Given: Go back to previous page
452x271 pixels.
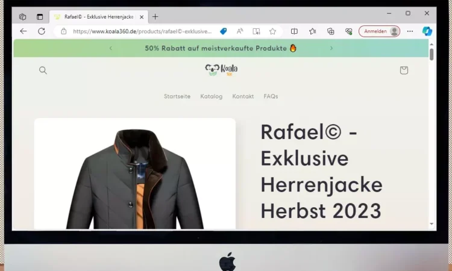Looking at the screenshot, I should click(x=24, y=31).
